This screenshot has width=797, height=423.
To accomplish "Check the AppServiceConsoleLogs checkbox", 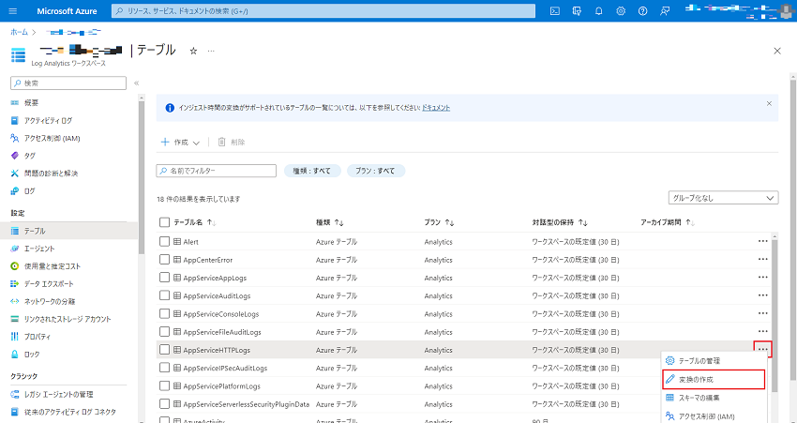I will click(164, 313).
